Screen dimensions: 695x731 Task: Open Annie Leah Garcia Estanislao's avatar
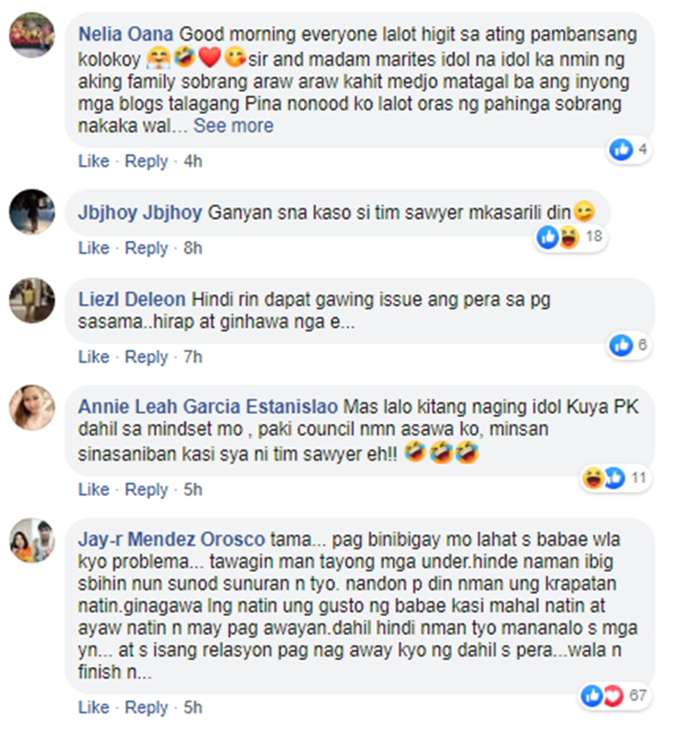click(32, 407)
